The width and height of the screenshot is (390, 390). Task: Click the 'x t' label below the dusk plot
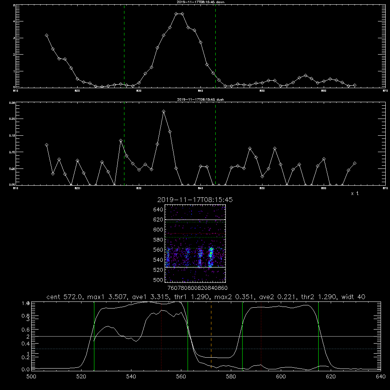coord(355,193)
